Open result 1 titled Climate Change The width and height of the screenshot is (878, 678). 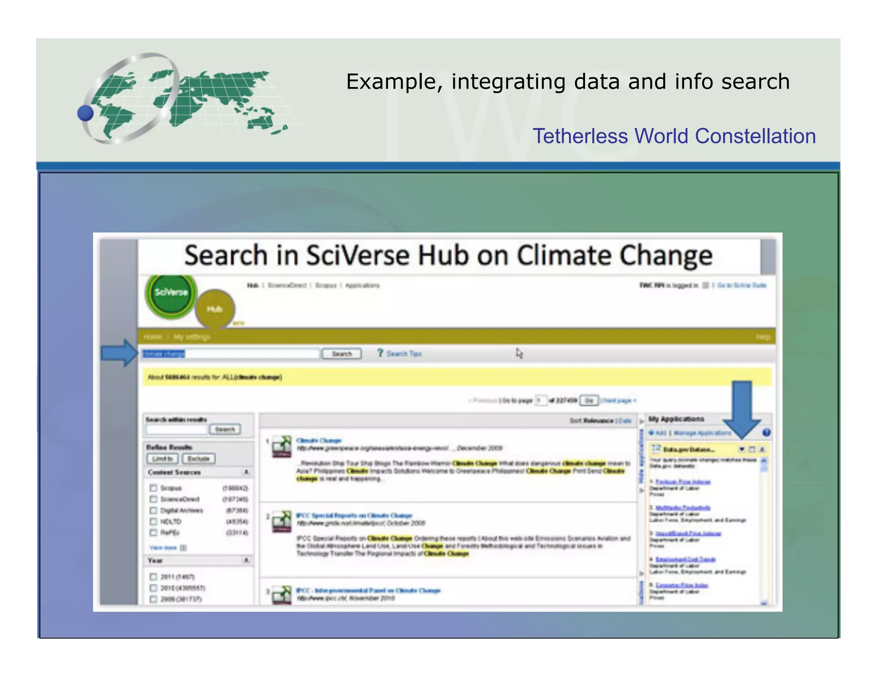pos(319,440)
